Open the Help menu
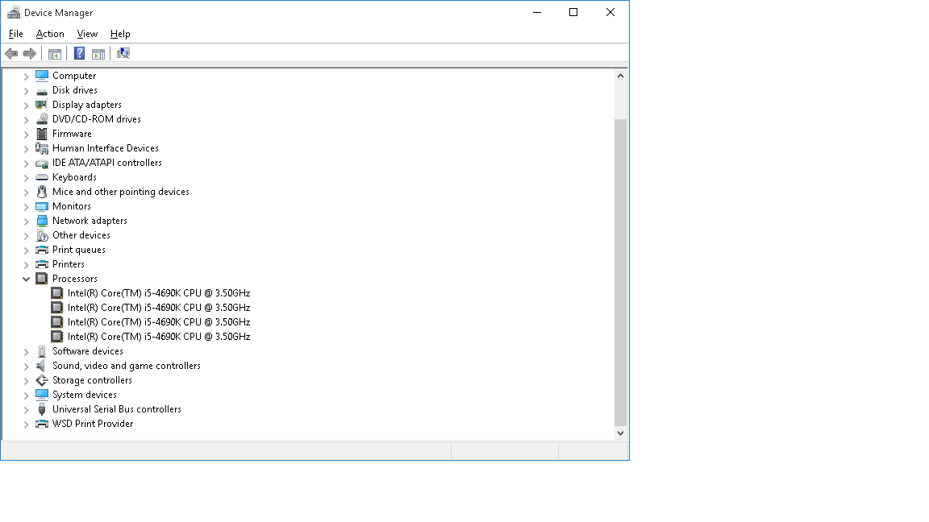Image resolution: width=929 pixels, height=522 pixels. click(120, 34)
